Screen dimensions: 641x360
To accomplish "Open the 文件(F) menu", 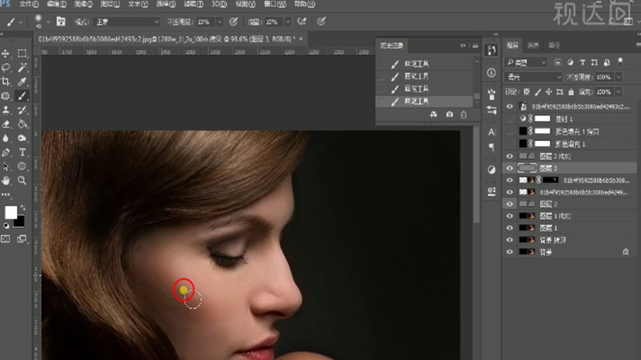I will 29,4.
